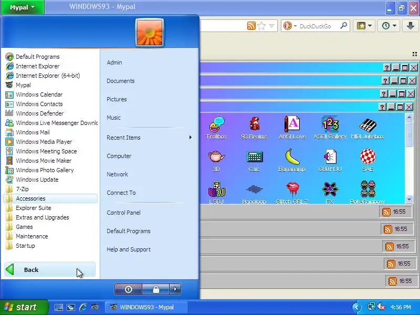Launch the SAE red ball icon
Viewport: 420px width, 315px height.
point(367,161)
